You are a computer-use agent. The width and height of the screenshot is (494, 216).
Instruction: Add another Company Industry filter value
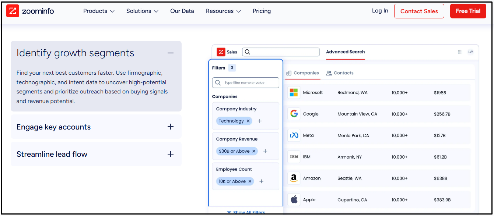[260, 121]
